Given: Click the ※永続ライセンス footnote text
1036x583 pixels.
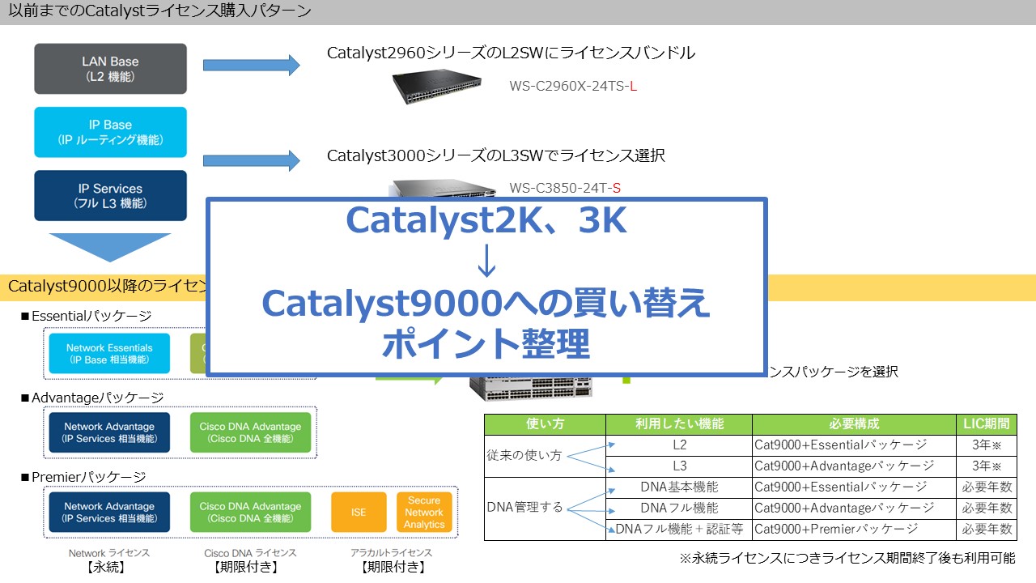Looking at the screenshot, I should point(847,559).
